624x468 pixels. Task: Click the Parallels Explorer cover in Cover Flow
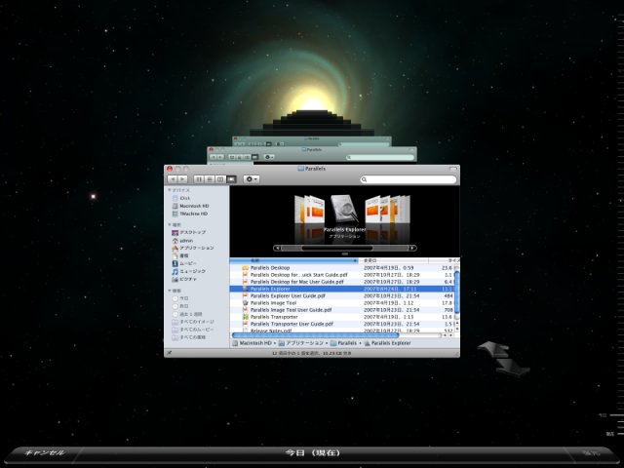click(x=344, y=209)
